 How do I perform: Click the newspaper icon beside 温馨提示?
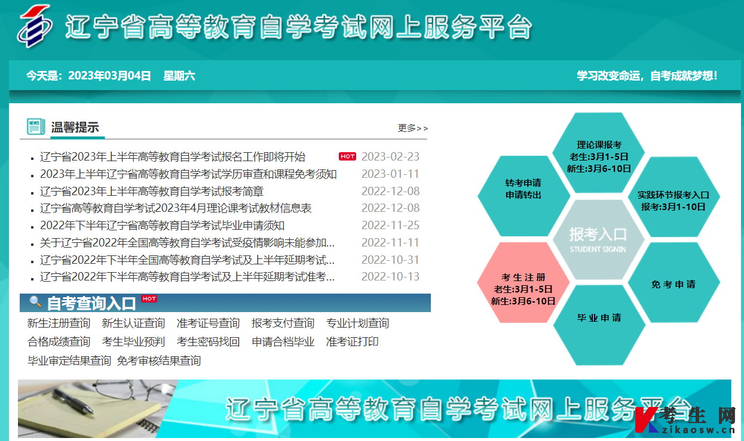click(x=36, y=127)
